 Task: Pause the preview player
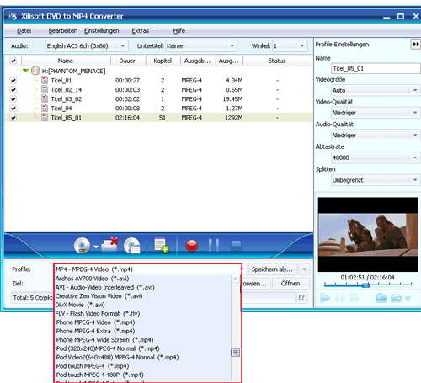(339, 298)
